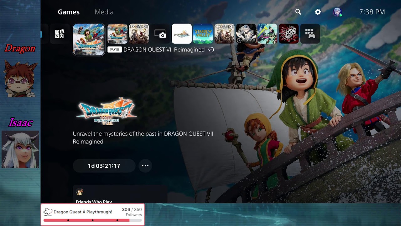Open the Friends Who Play card
This screenshot has width=401, height=226.
coord(120,194)
